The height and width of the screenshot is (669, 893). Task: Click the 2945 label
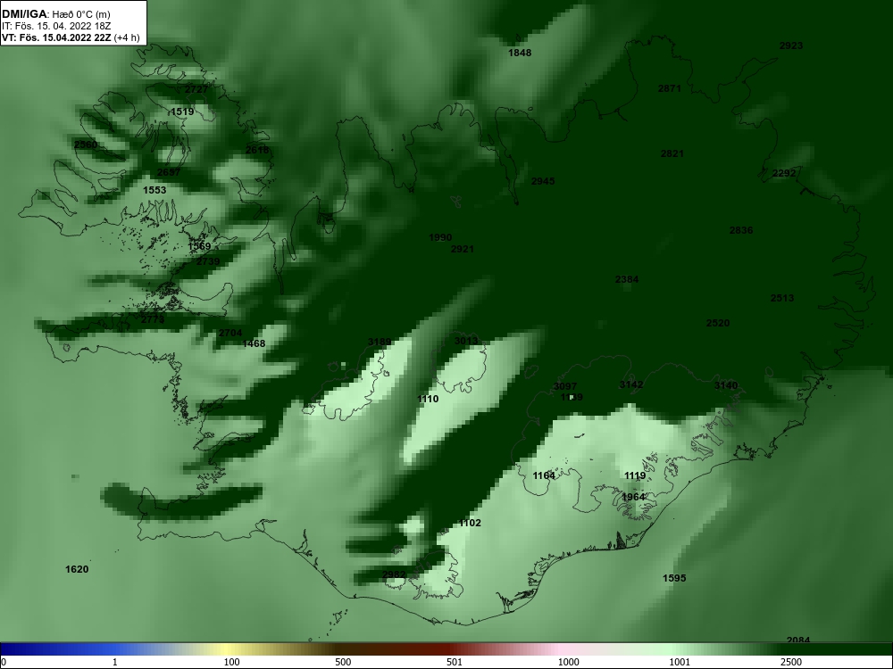[x=543, y=181]
